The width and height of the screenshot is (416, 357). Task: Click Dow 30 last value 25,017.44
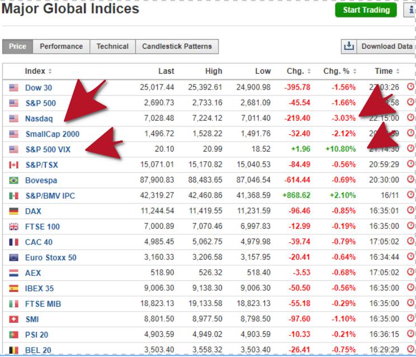click(x=157, y=87)
